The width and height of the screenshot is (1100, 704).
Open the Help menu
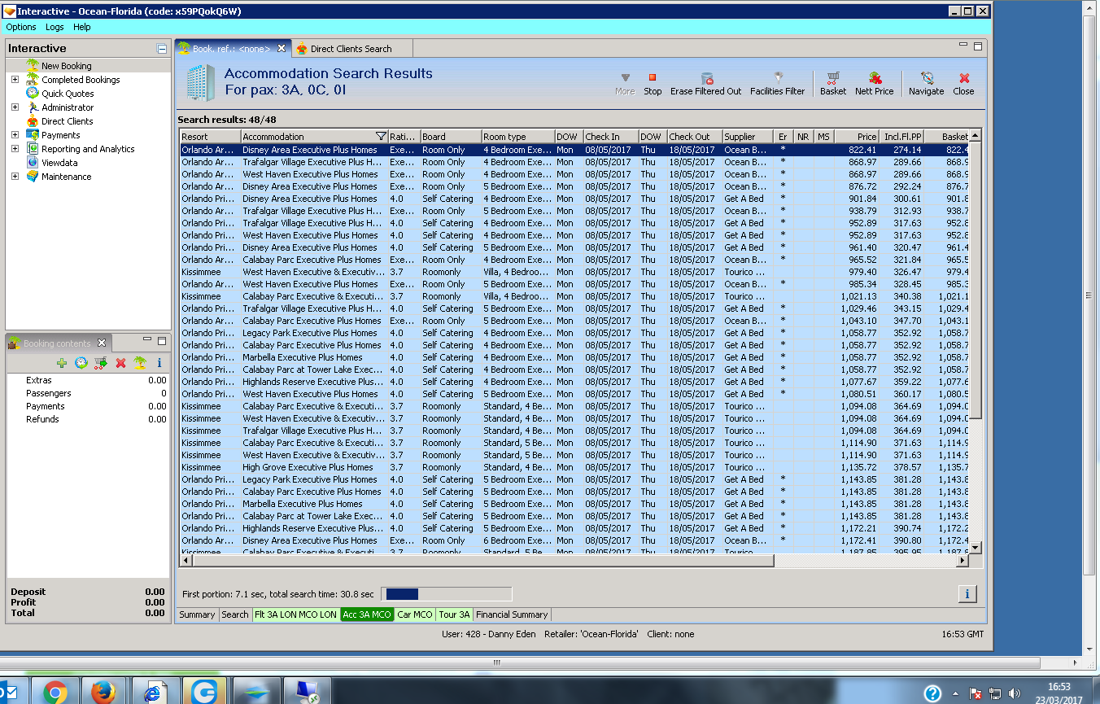[82, 27]
